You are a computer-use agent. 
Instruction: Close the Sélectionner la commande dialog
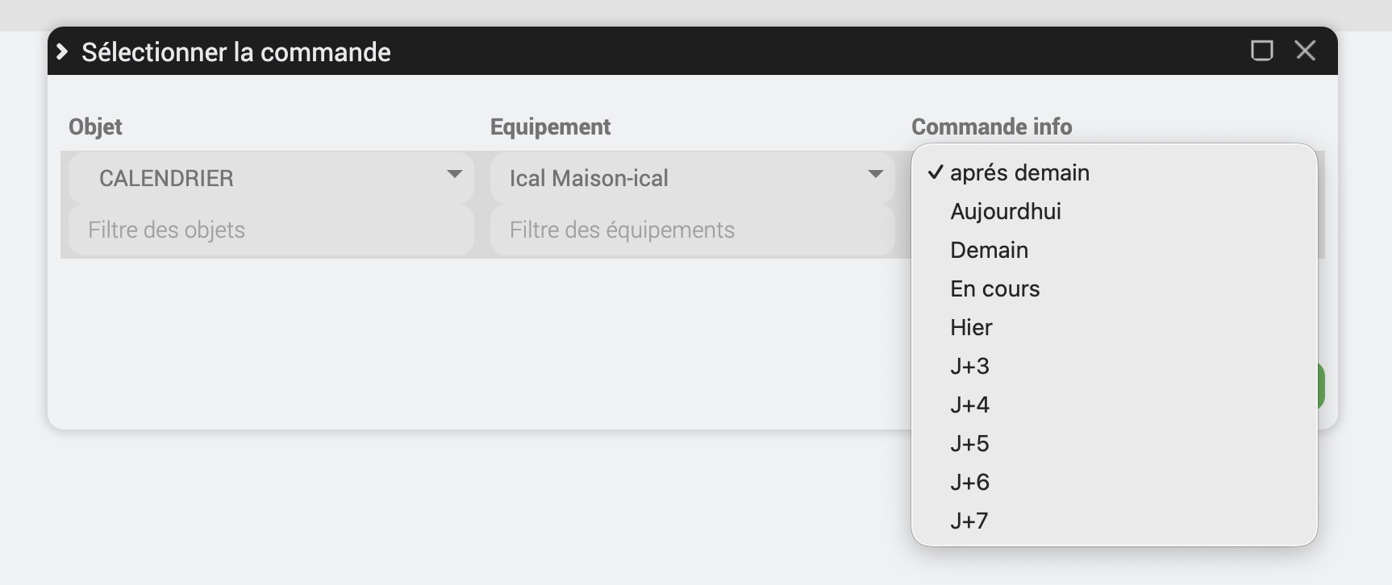pyautogui.click(x=1305, y=51)
